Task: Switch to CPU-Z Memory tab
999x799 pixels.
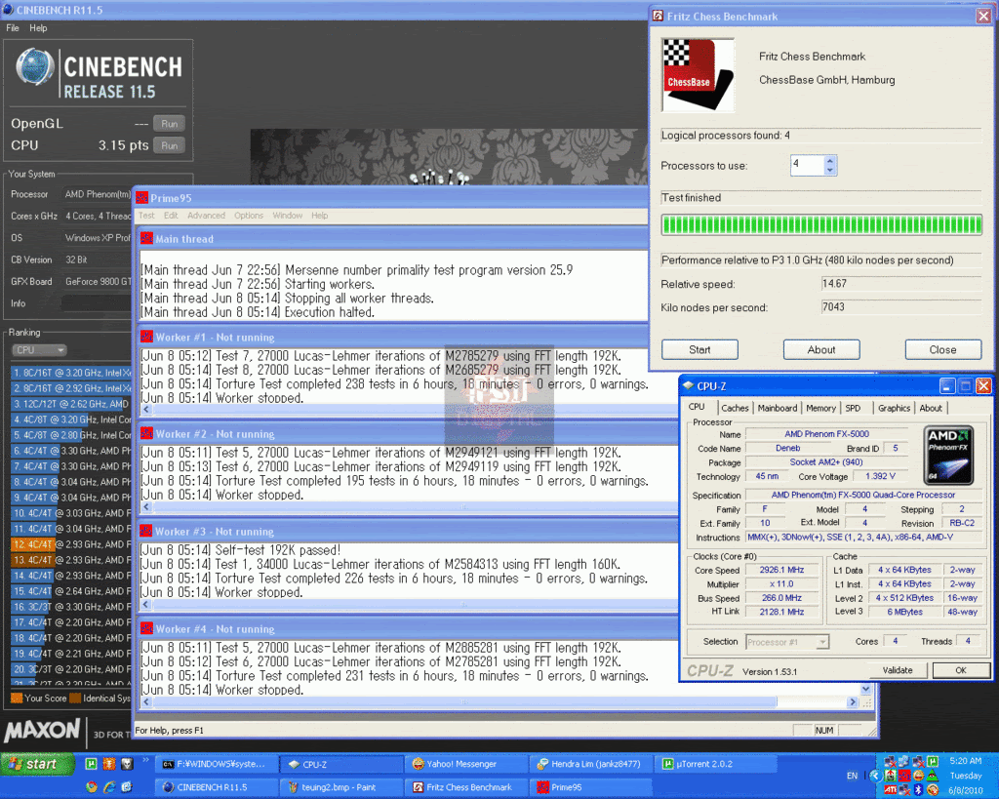Action: click(820, 408)
